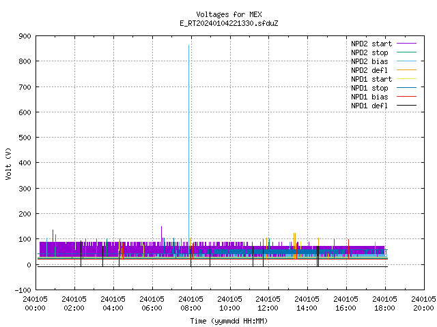Click the 600 y-axis tick label
This screenshot has height=327, width=437.
pos(25,112)
